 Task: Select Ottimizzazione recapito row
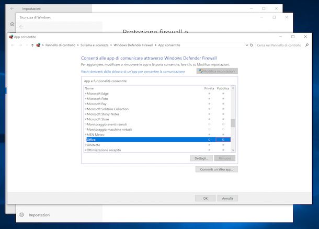(x=157, y=150)
